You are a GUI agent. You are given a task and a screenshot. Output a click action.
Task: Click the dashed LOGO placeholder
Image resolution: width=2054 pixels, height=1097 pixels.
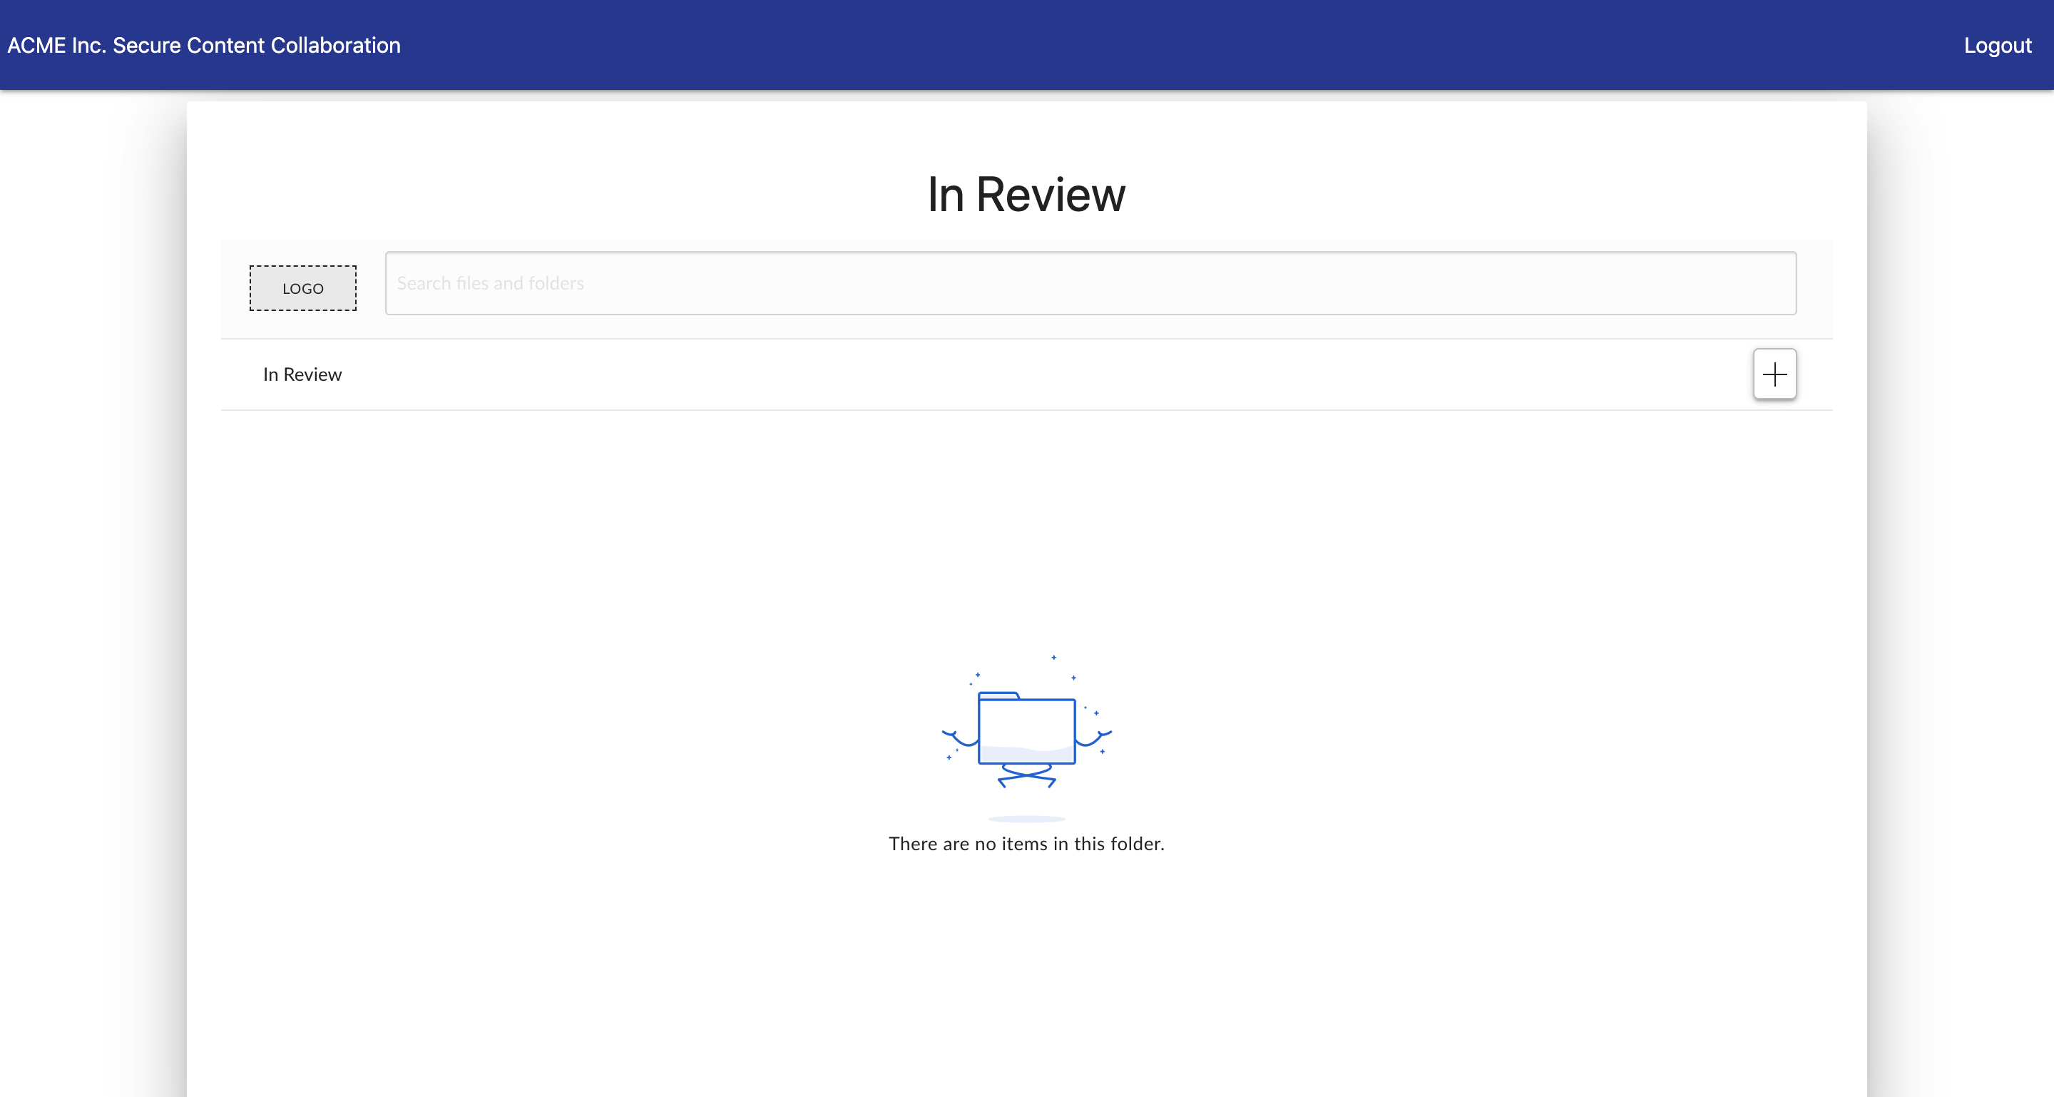click(303, 288)
